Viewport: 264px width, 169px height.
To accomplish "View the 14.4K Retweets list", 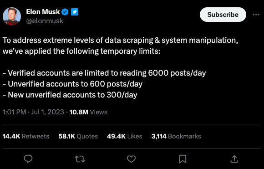I will 26,136.
